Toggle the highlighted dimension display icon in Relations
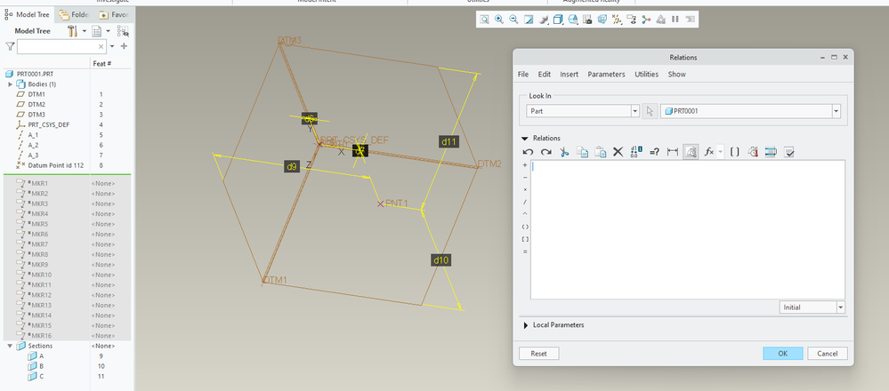This screenshot has width=889, height=391. click(691, 152)
